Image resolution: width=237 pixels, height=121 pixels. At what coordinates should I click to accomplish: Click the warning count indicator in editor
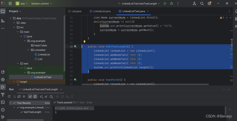pos(222,18)
